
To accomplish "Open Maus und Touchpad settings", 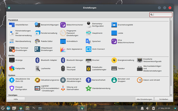I will 68,69.
